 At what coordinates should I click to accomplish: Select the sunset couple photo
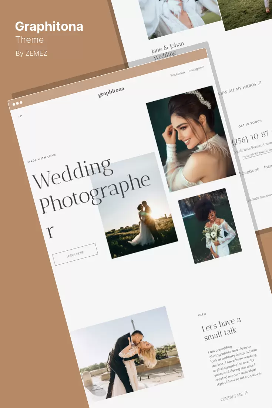[x=134, y=205]
